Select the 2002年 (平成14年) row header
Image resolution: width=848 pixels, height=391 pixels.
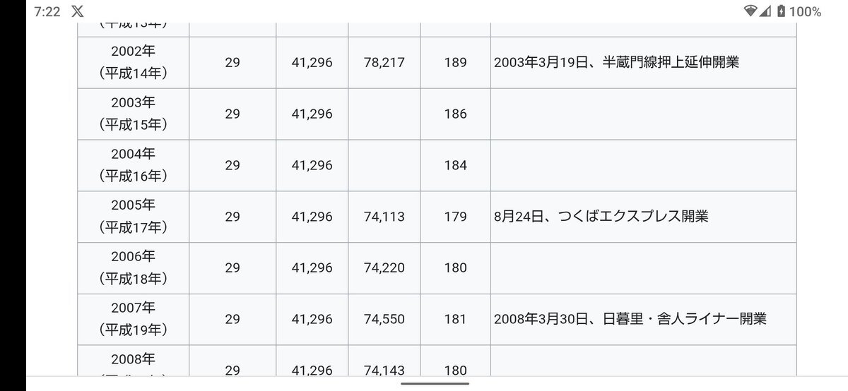click(x=133, y=62)
